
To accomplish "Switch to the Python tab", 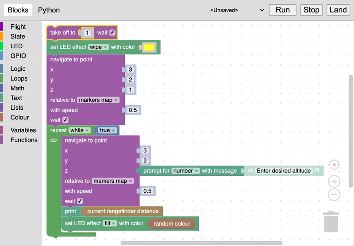I will pos(49,10).
